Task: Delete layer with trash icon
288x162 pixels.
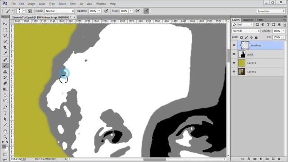Action: point(279,159)
